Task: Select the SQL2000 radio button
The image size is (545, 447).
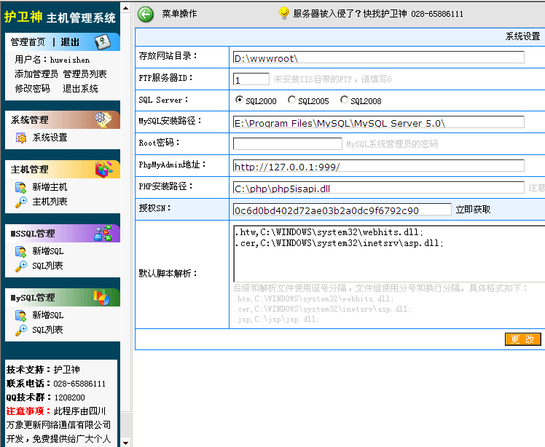Action: (239, 100)
